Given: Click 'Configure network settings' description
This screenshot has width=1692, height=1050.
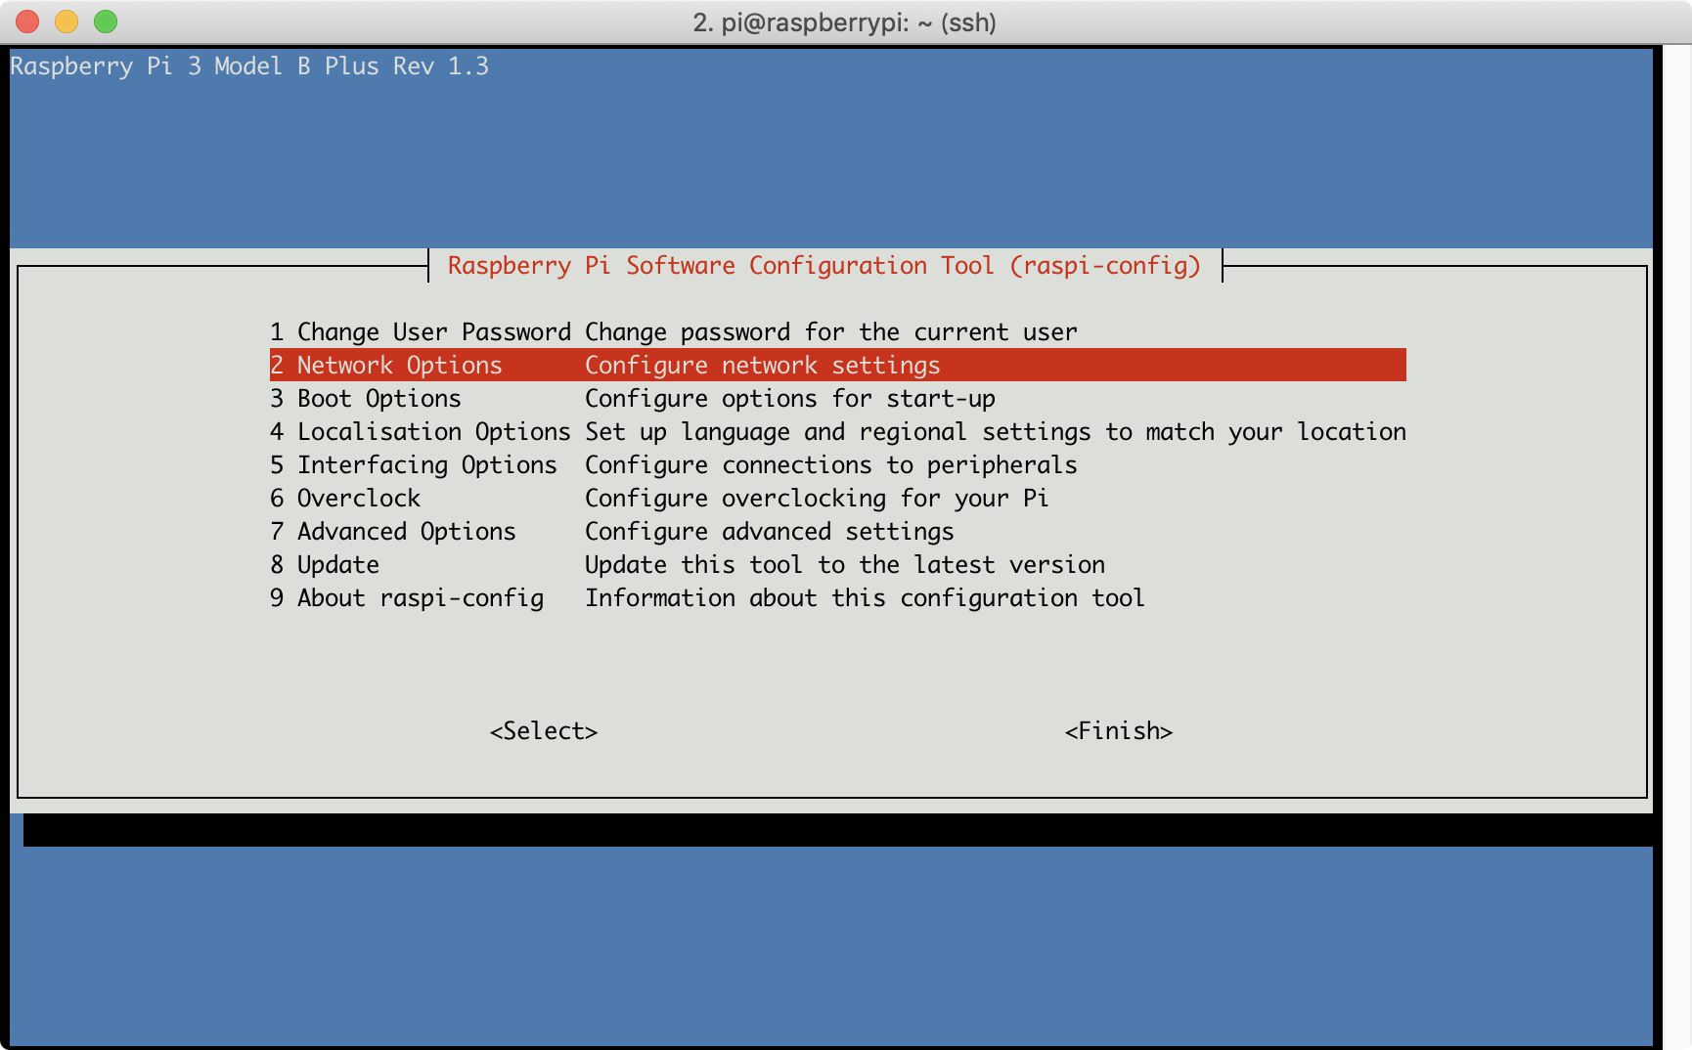Looking at the screenshot, I should coord(763,366).
